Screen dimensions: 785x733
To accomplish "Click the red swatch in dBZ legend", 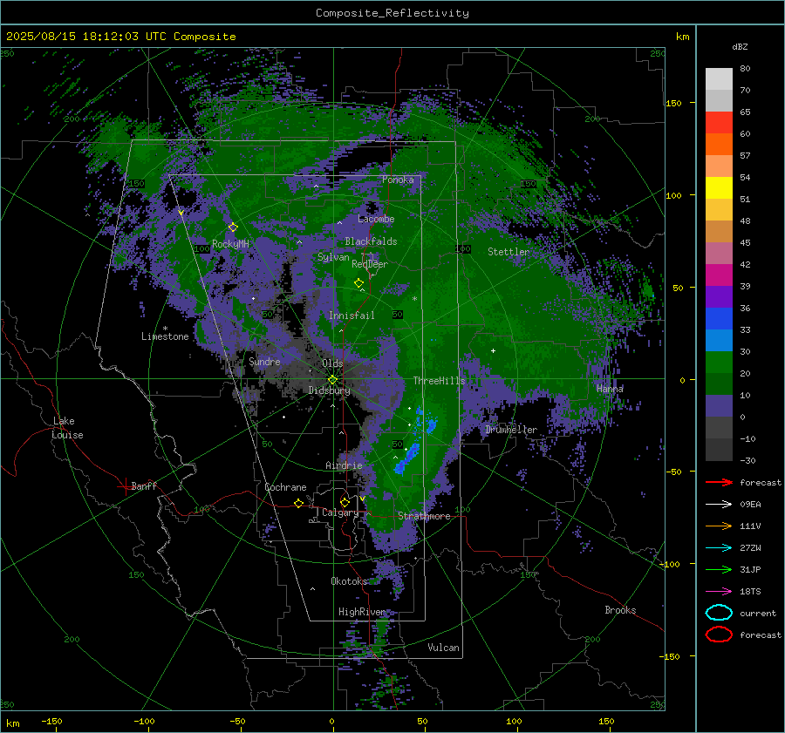I will point(719,123).
